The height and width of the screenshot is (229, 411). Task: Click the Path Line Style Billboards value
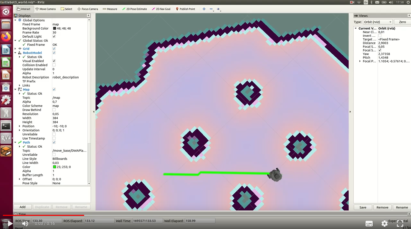point(60,159)
